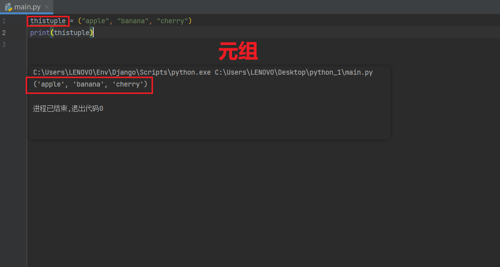Image resolution: width=500 pixels, height=267 pixels.
Task: Click the "banana" string in line 1
Action: click(133, 21)
